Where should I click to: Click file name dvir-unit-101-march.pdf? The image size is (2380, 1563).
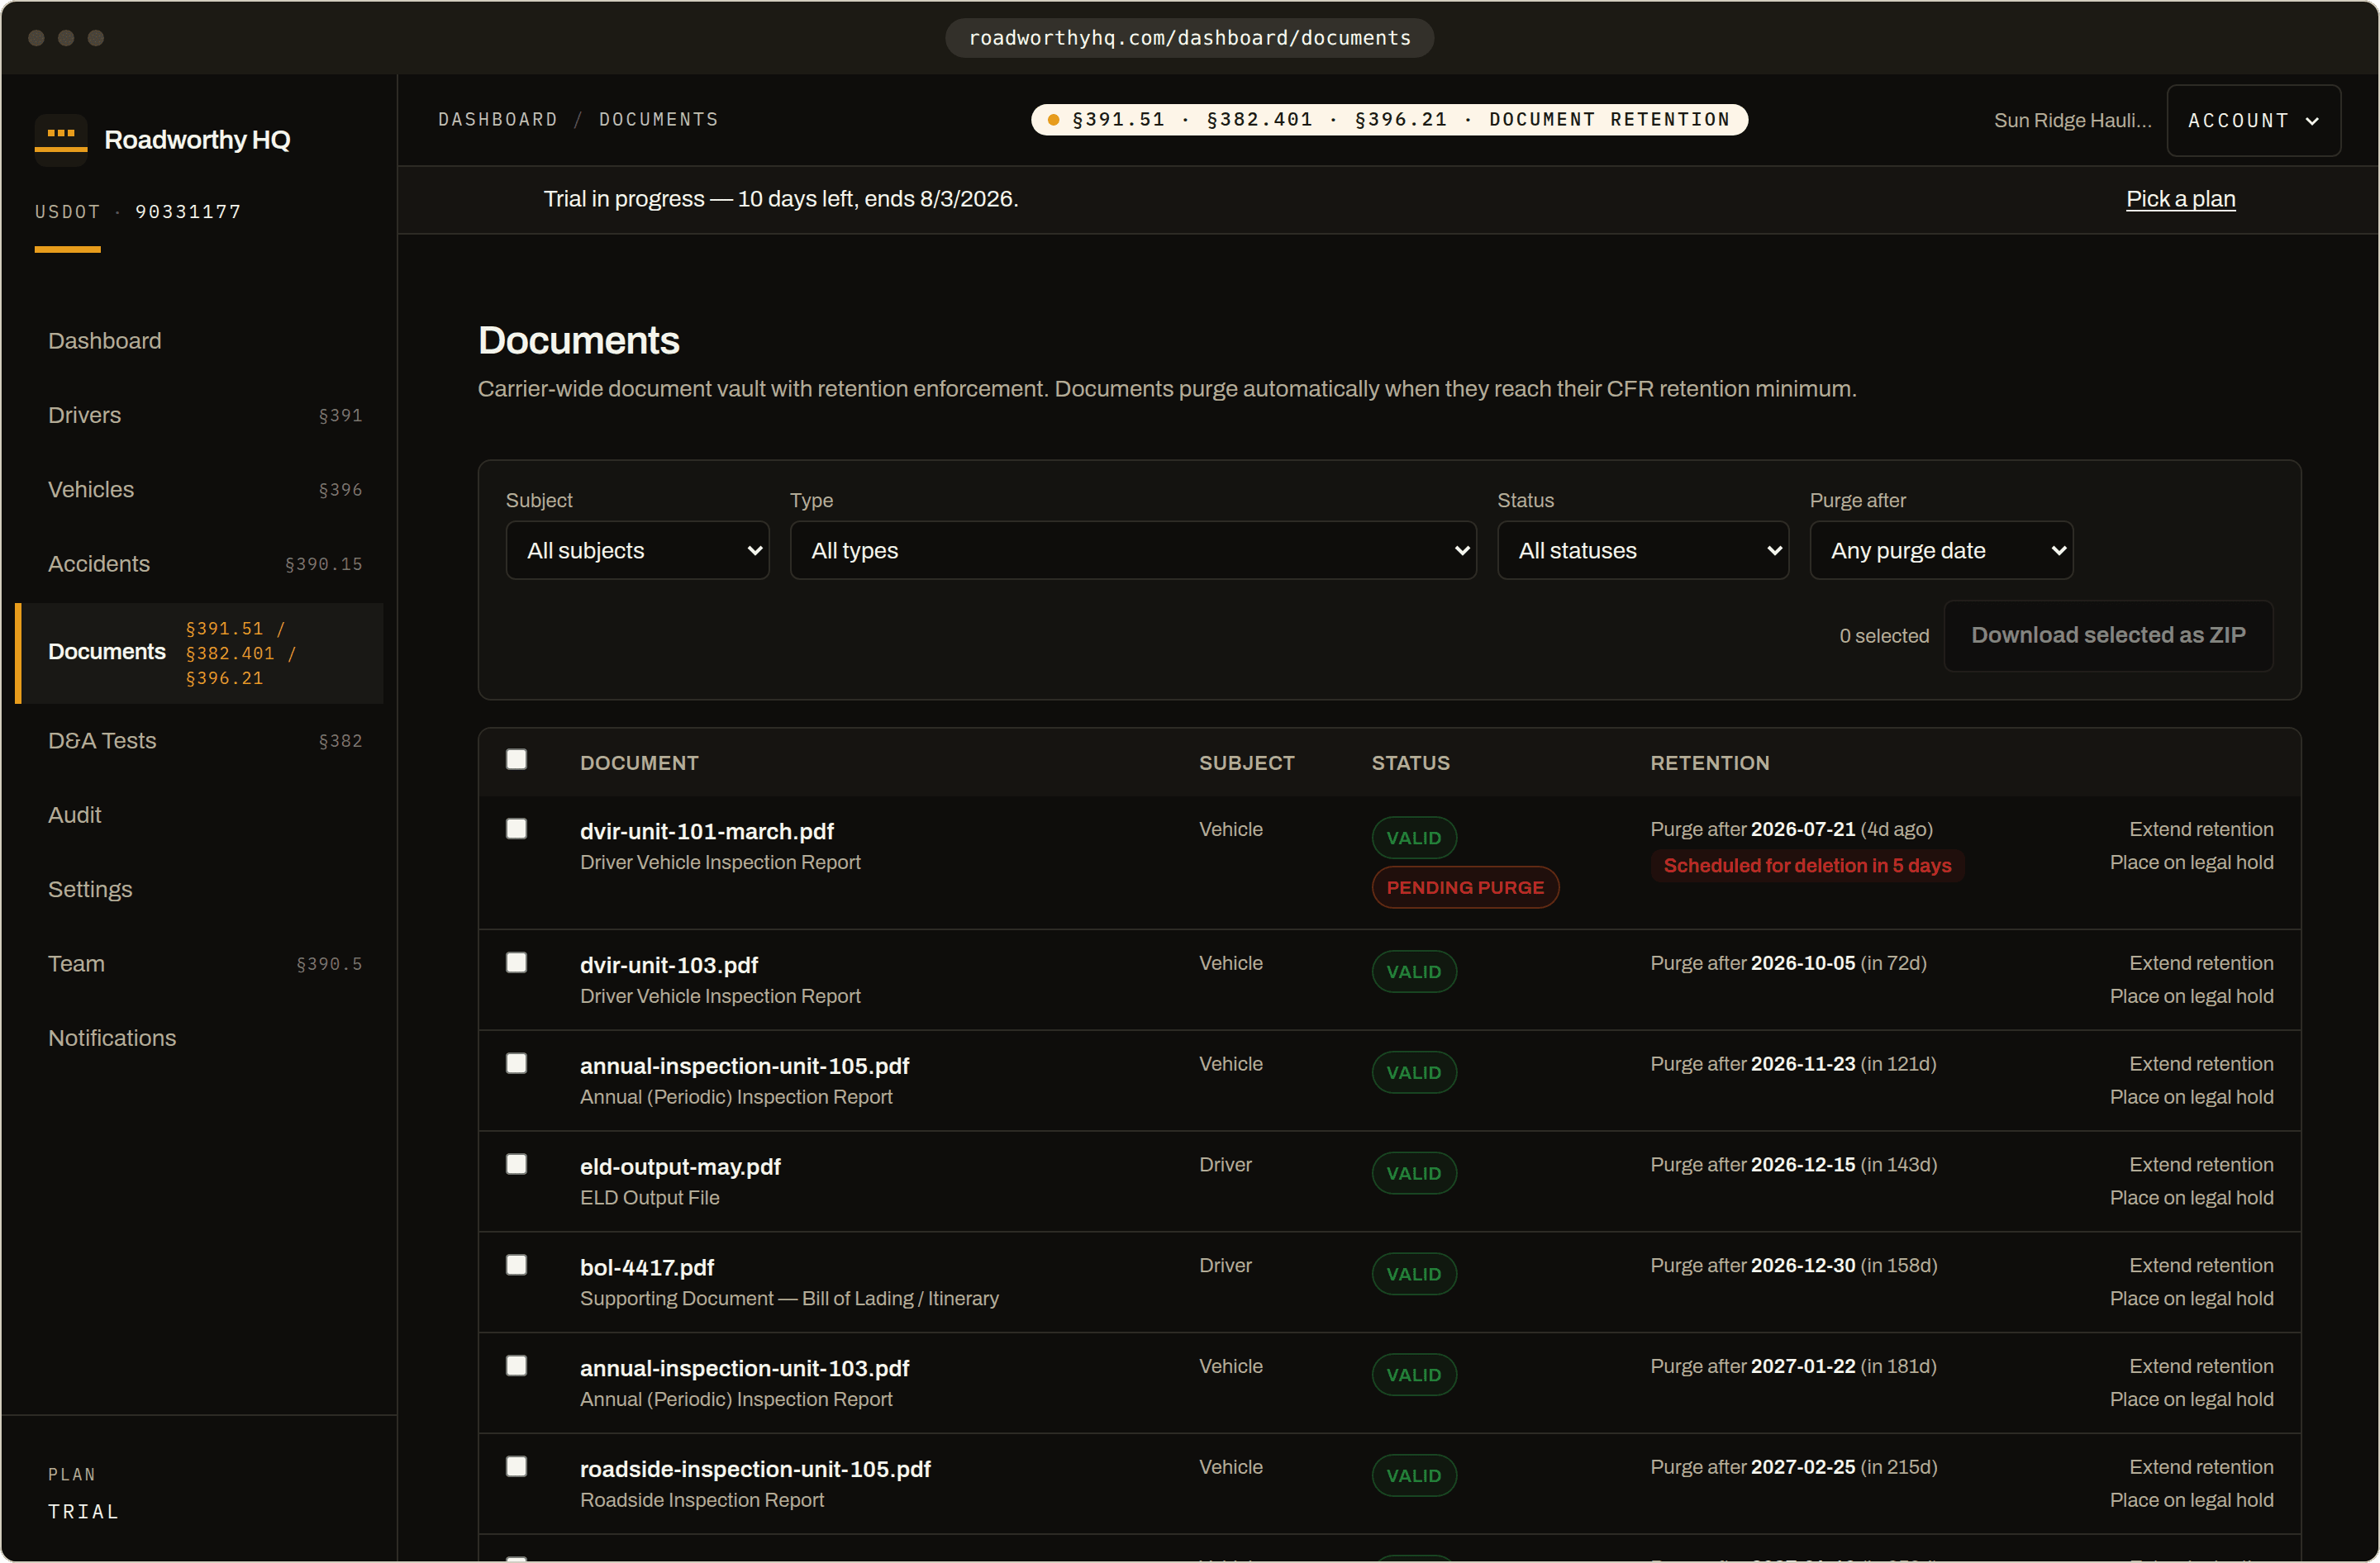pyautogui.click(x=706, y=831)
